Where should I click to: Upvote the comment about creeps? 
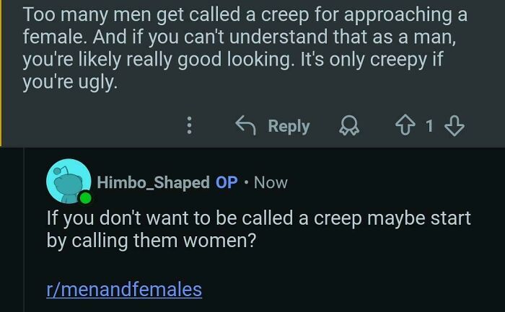[x=404, y=126]
